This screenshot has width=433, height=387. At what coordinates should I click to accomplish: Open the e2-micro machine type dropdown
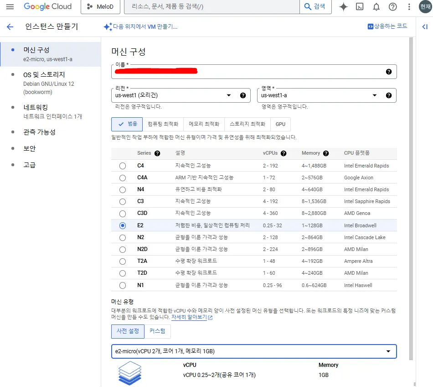click(254, 351)
